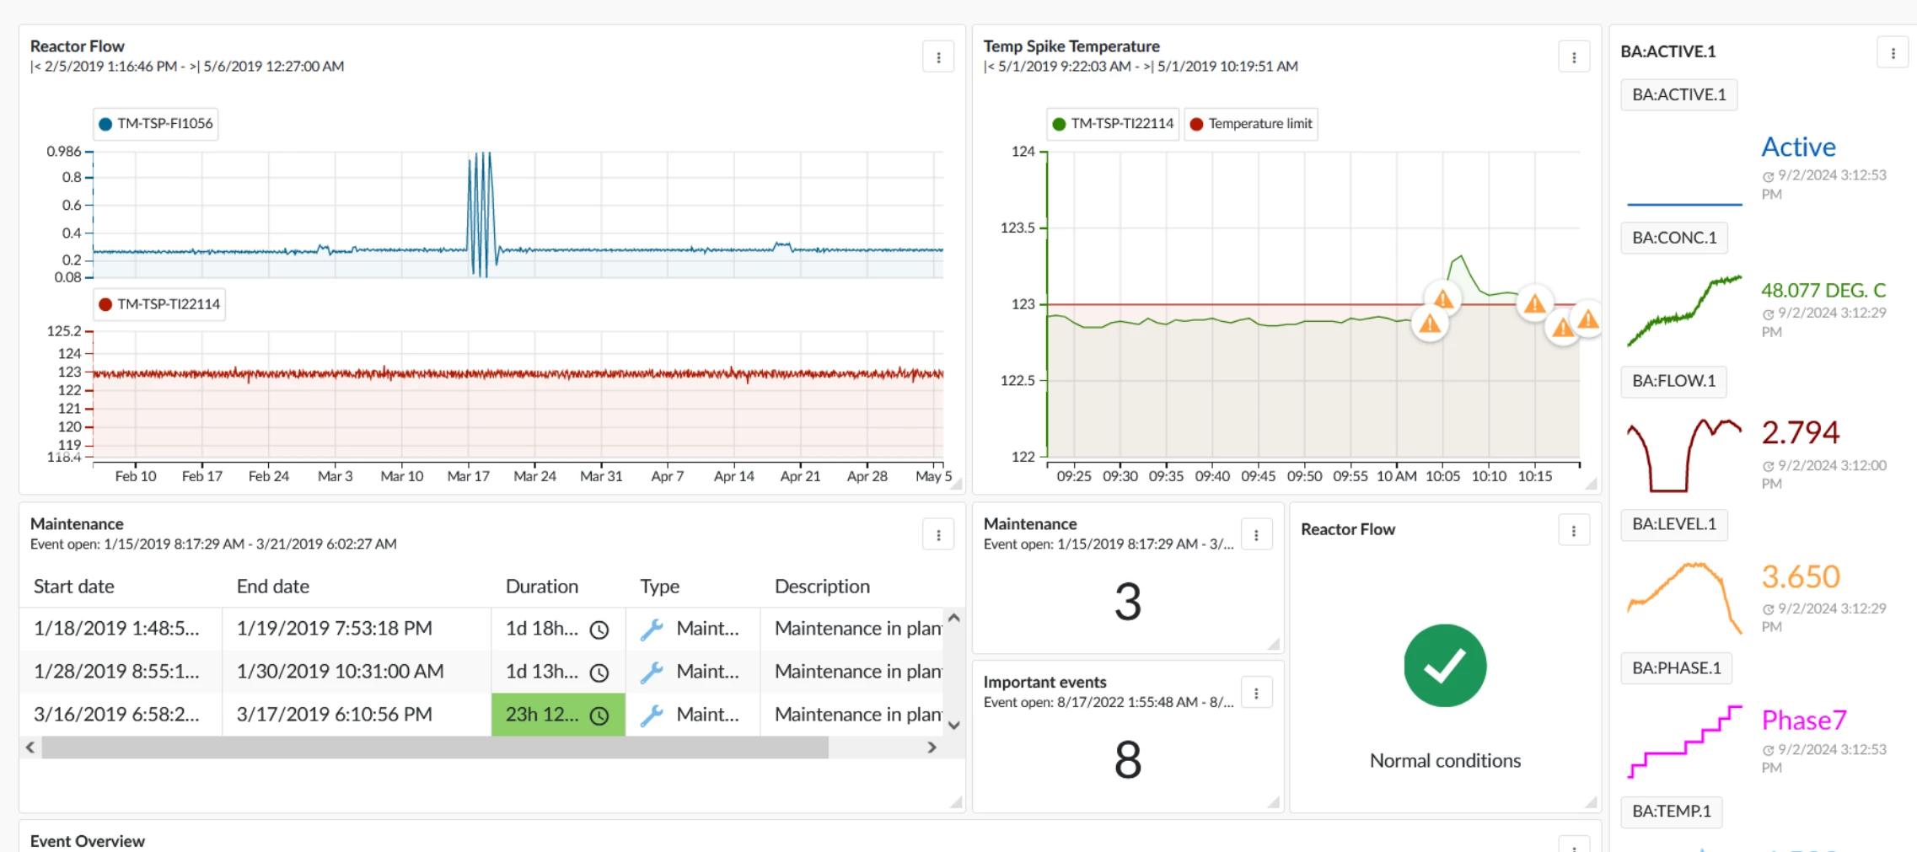Toggle the Temperature limit legend item
This screenshot has height=852, width=1917.
1250,123
